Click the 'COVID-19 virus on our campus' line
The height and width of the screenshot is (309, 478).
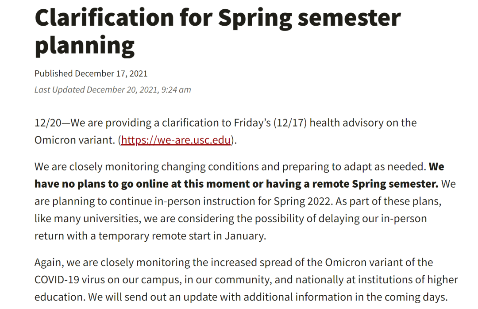246,280
